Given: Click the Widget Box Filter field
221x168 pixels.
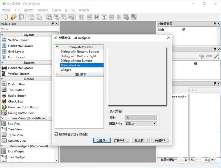Looking at the screenshot, I should pos(29,29).
